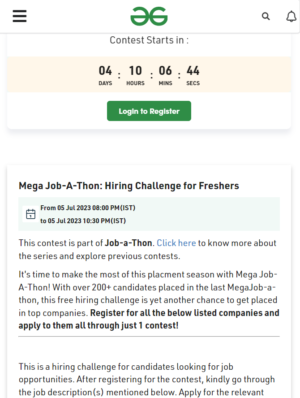Follow the "Click here" Job-a-Thon link

tap(176, 243)
